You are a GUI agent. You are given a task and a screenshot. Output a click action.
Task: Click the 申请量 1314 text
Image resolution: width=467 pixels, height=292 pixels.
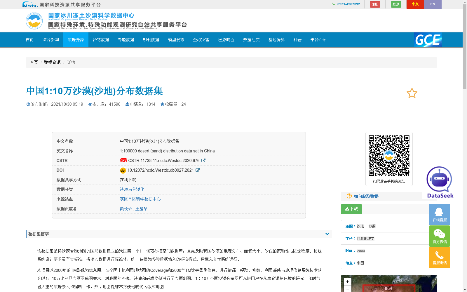click(140, 104)
